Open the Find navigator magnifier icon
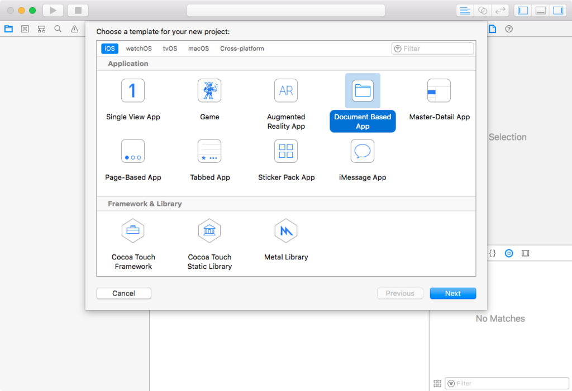 [x=58, y=29]
